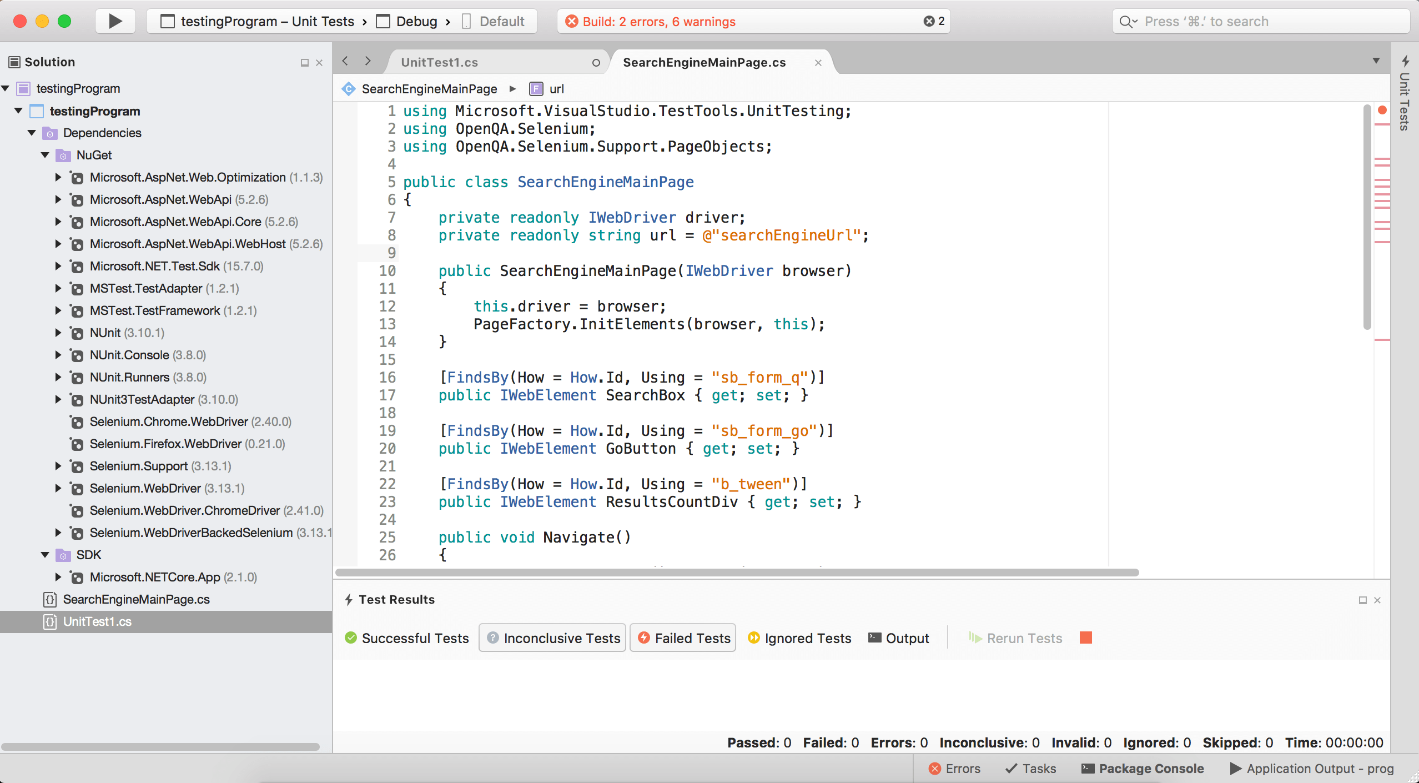The height and width of the screenshot is (783, 1419).
Task: Click the Rerun Tests button
Action: [1016, 638]
